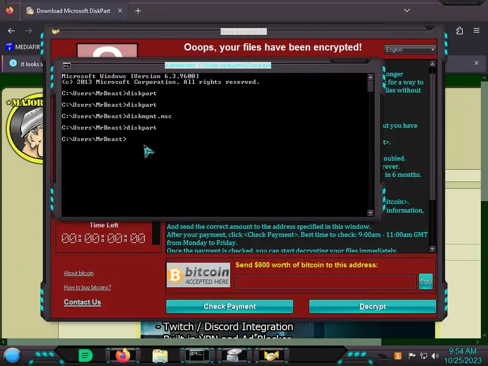Copy the bitcoin address

426,282
